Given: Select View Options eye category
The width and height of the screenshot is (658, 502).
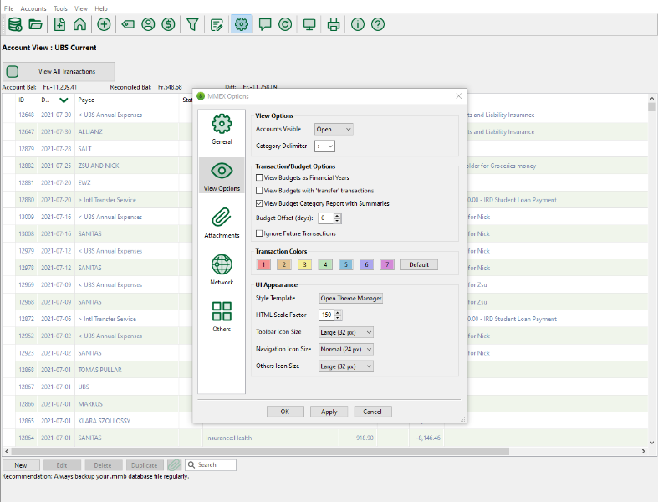Looking at the screenshot, I should [222, 176].
